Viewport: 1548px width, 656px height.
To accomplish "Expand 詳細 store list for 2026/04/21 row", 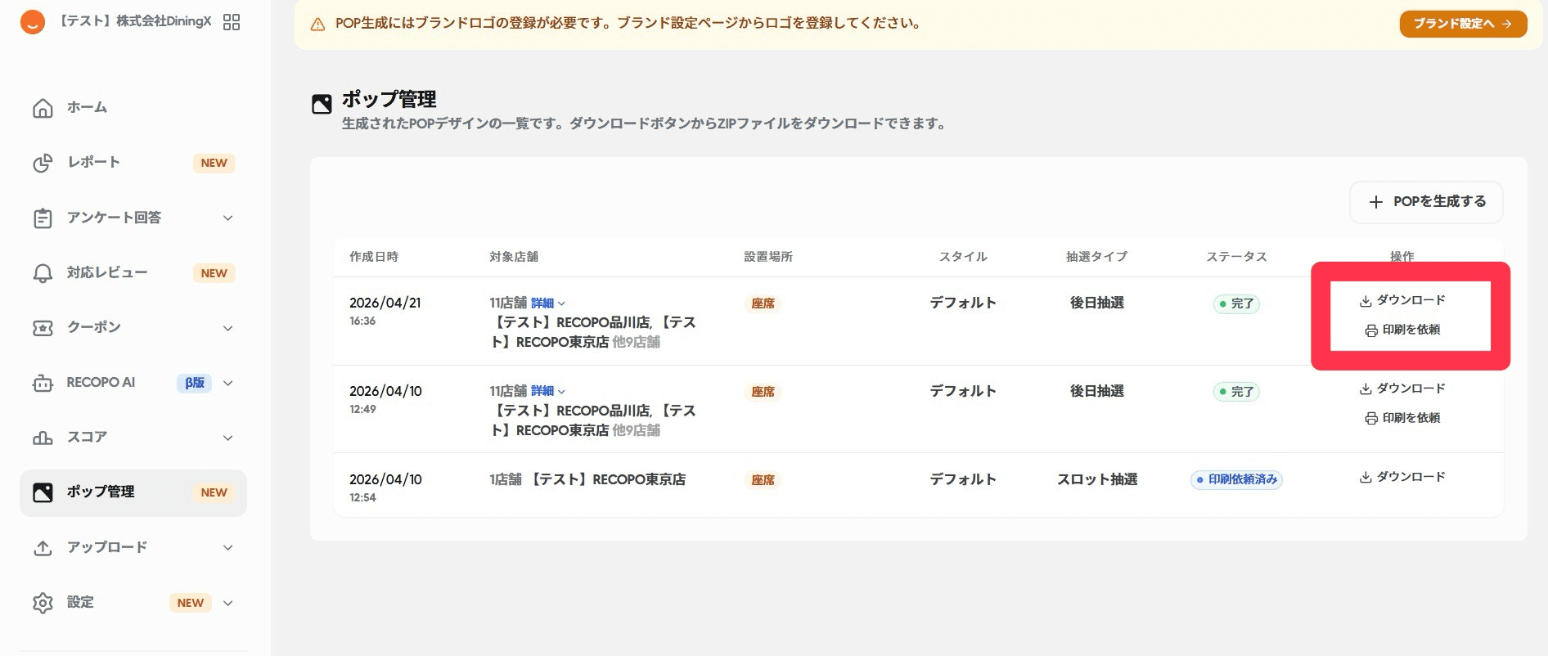I will point(547,303).
